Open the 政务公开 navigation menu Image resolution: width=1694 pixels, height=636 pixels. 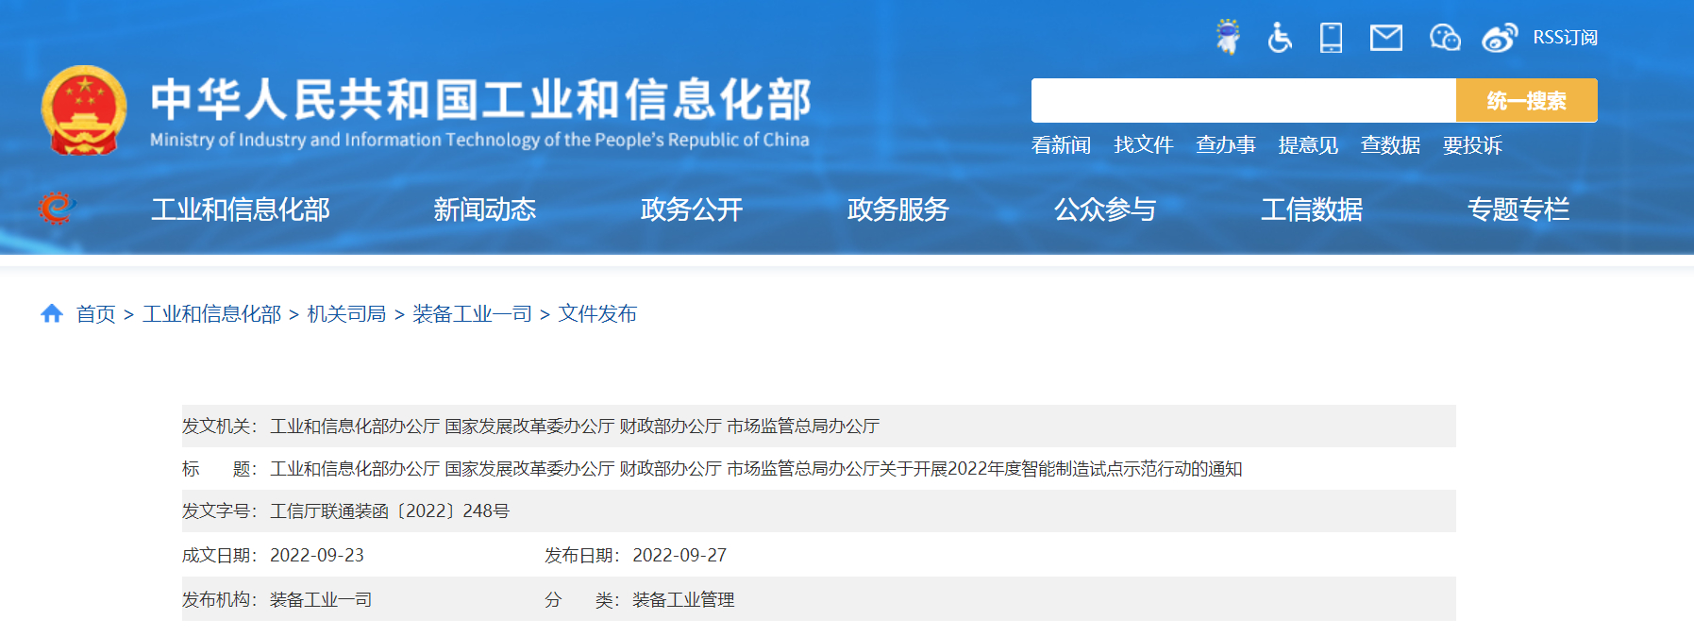coord(691,209)
